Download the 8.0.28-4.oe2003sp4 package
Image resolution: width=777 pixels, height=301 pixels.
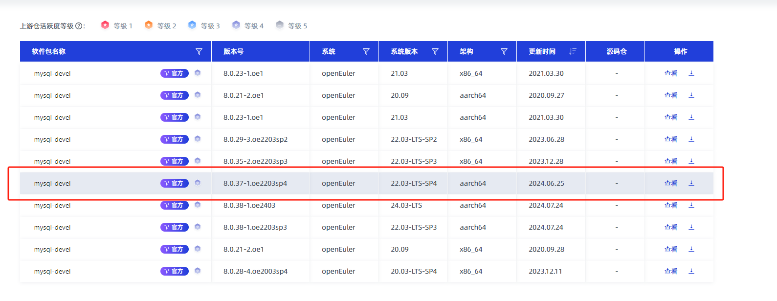691,271
